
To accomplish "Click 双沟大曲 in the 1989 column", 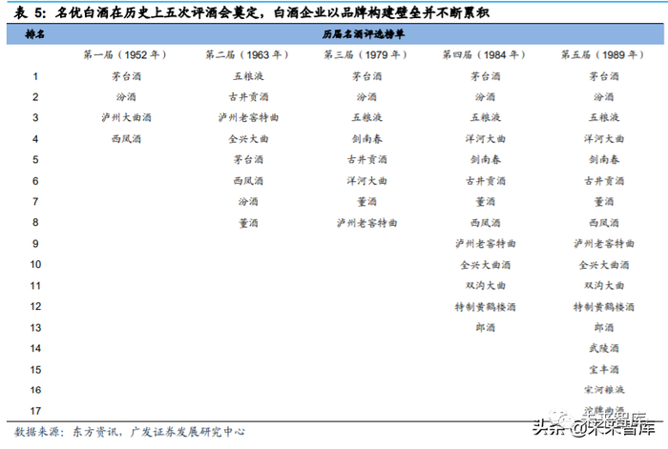I will 604,286.
